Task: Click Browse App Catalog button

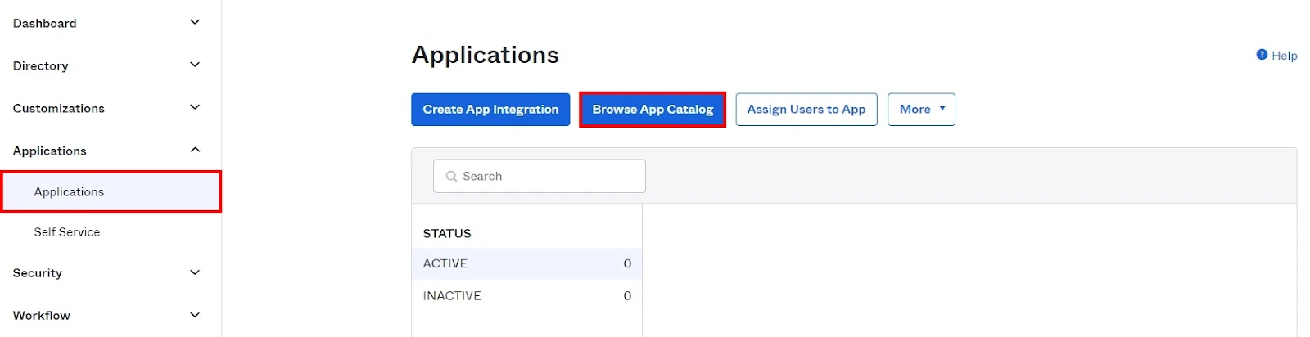Action: click(x=653, y=110)
